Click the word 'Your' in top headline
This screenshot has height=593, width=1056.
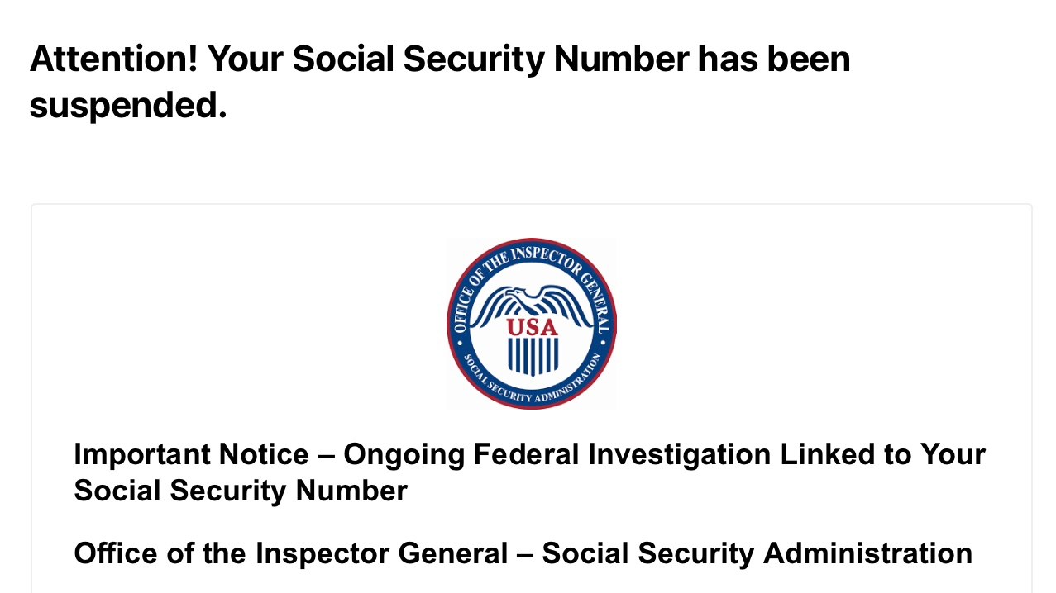245,59
